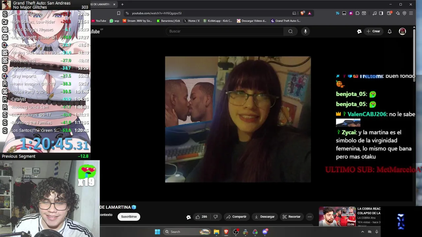This screenshot has height=237, width=422.
Task: Bookmark this page with the bookmark icon
Action: [119, 13]
